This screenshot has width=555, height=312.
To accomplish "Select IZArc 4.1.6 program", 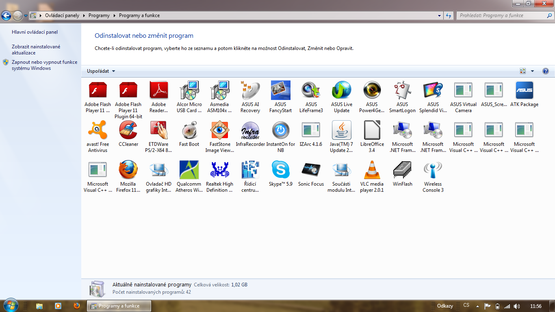I will pyautogui.click(x=311, y=134).
